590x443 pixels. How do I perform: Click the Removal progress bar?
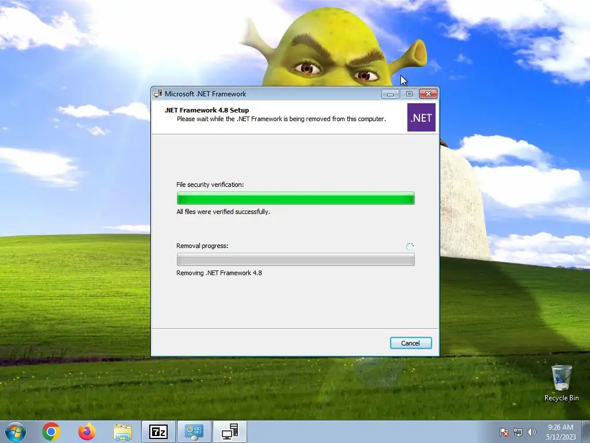pos(296,259)
